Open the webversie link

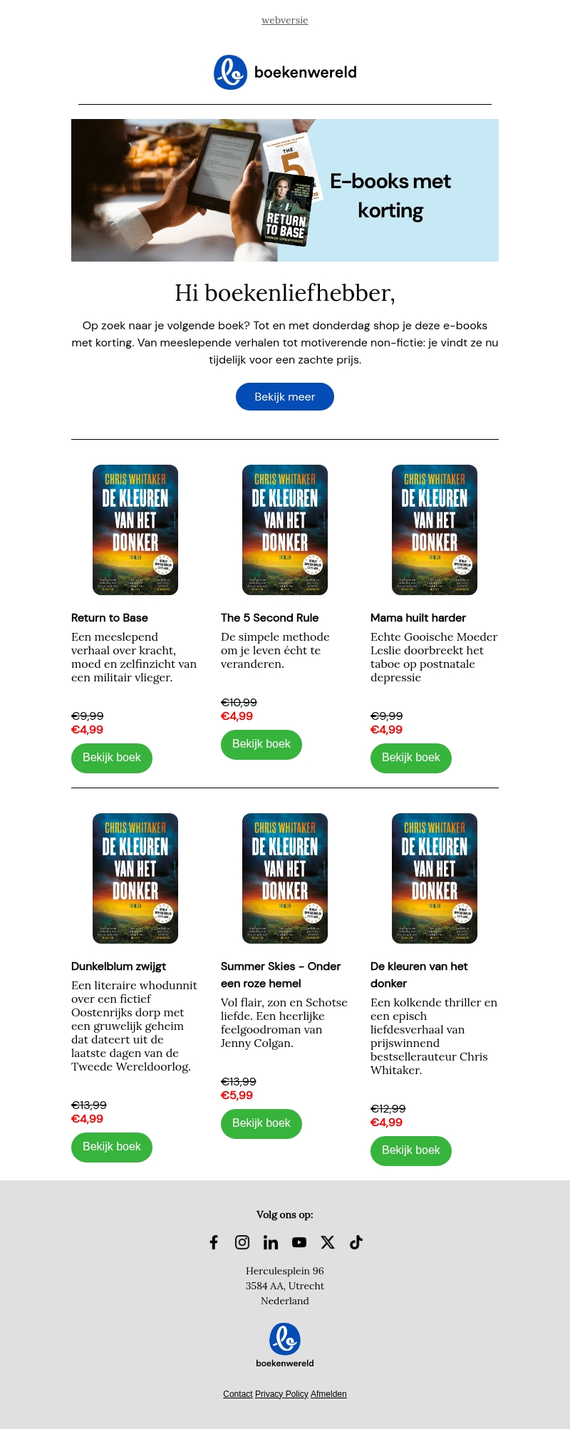pos(285,20)
